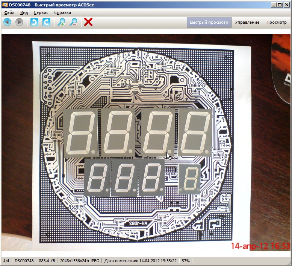Go to the previous image
The width and height of the screenshot is (292, 266).
click(7, 22)
